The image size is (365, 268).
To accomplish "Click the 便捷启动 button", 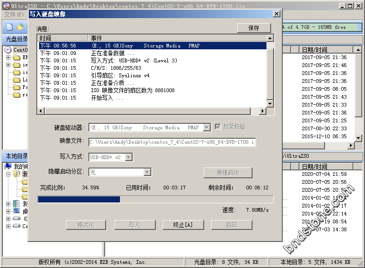I will pyautogui.click(x=228, y=173).
